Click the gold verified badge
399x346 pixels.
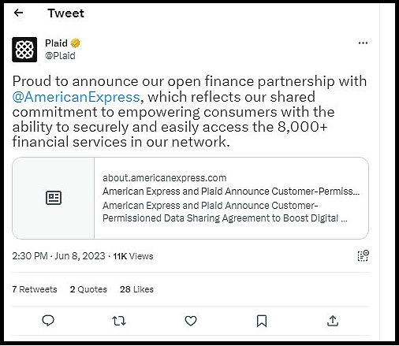pos(76,43)
